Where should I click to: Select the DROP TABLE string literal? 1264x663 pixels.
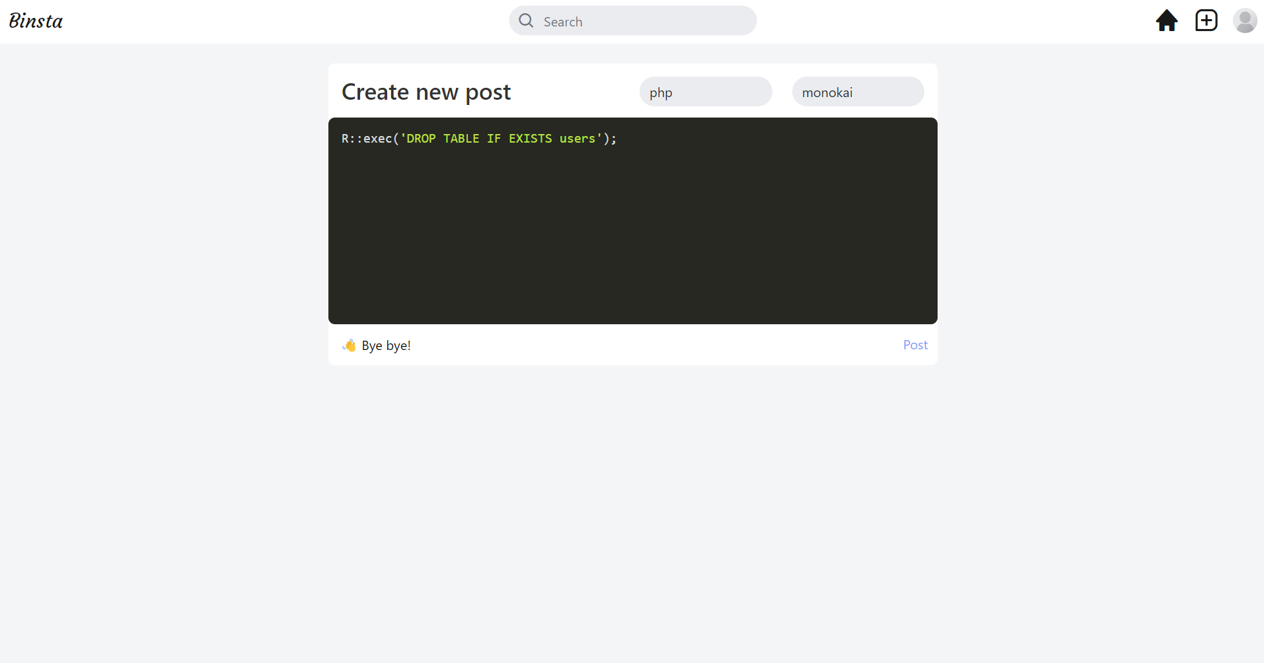tap(500, 138)
